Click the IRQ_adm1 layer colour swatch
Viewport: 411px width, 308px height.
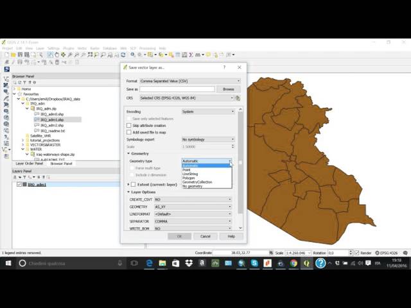point(24,184)
